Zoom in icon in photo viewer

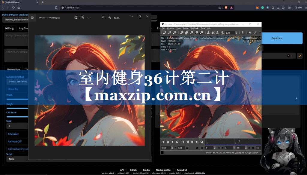(x=110, y=18)
